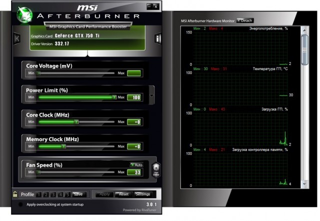Close the Afterburner window

pos(155,6)
